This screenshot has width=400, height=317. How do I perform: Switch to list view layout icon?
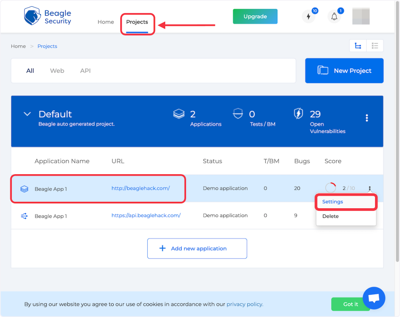click(x=375, y=46)
